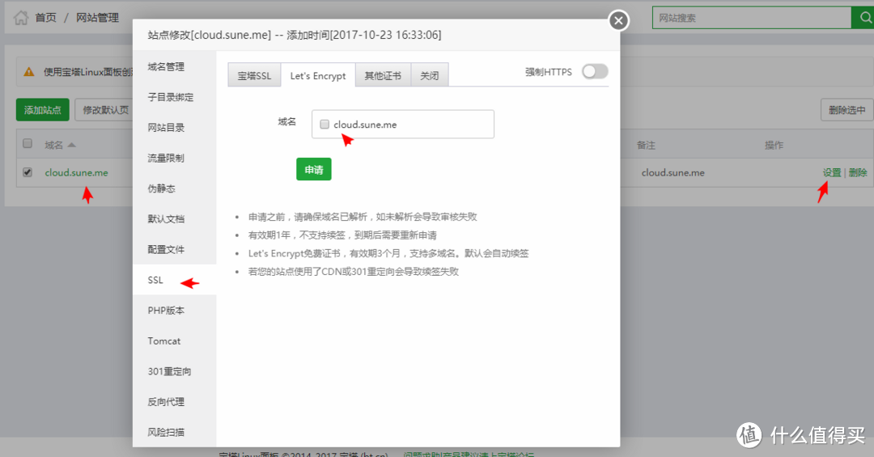Viewport: 874px width, 457px height.
Task: Select the Let's Encrypt tab
Action: (x=318, y=75)
